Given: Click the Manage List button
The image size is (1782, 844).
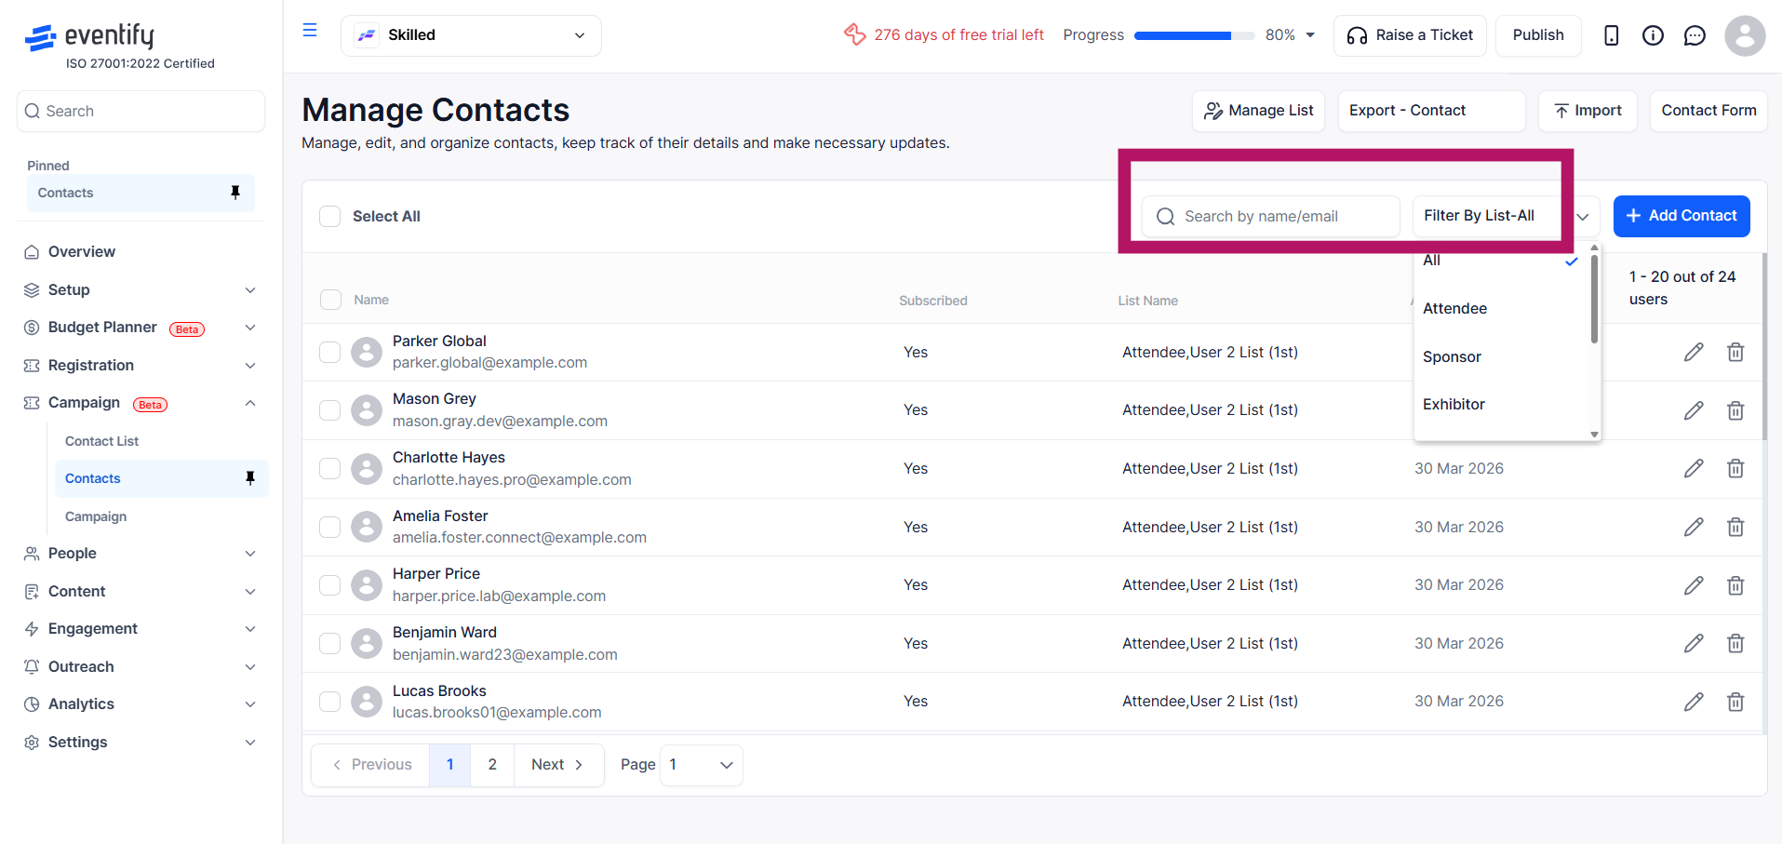Looking at the screenshot, I should (1258, 111).
